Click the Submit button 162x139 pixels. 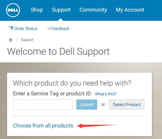[x=87, y=105]
